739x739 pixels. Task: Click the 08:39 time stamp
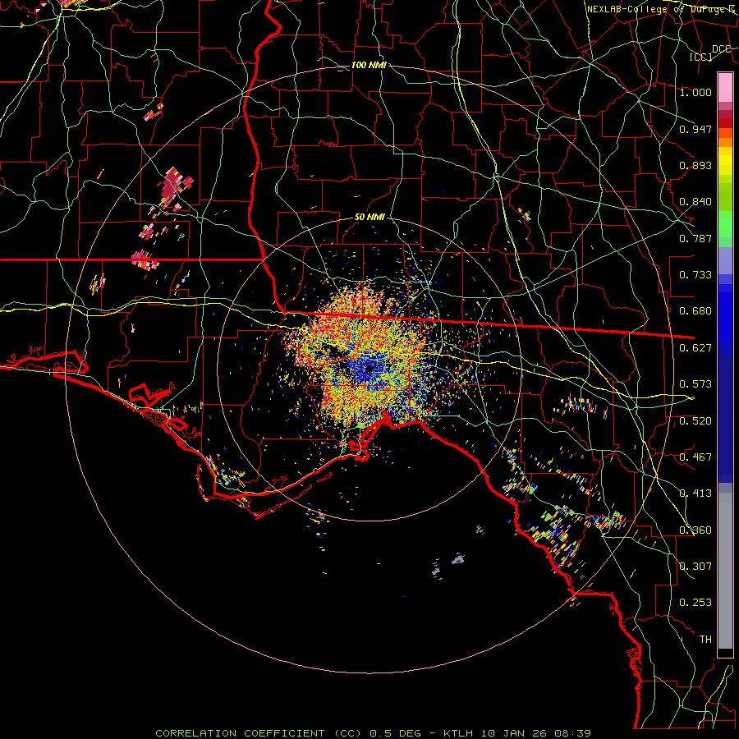tap(571, 733)
